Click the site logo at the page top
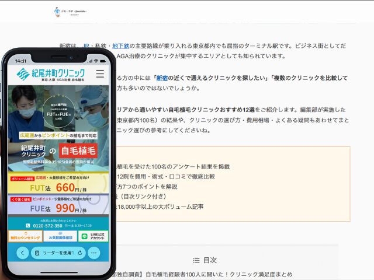Image resolution: width=374 pixels, height=280 pixels. 70,12
